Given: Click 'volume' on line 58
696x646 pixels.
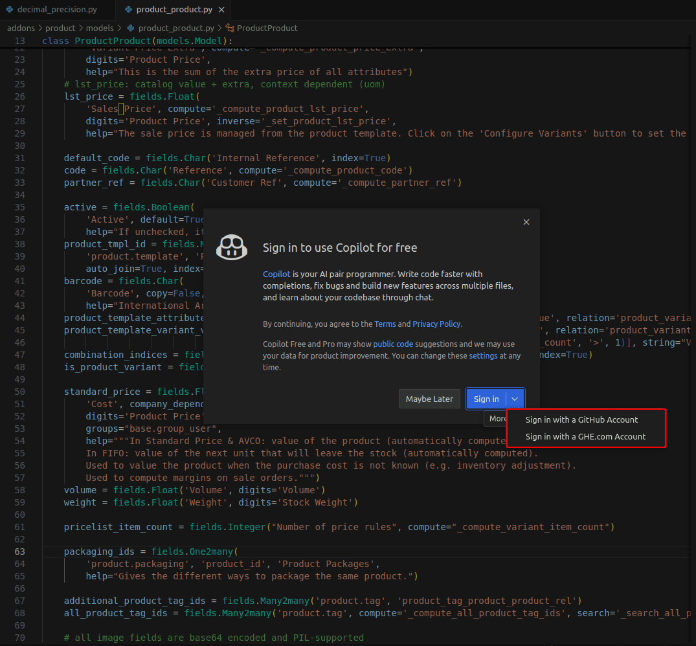Looking at the screenshot, I should coord(80,490).
